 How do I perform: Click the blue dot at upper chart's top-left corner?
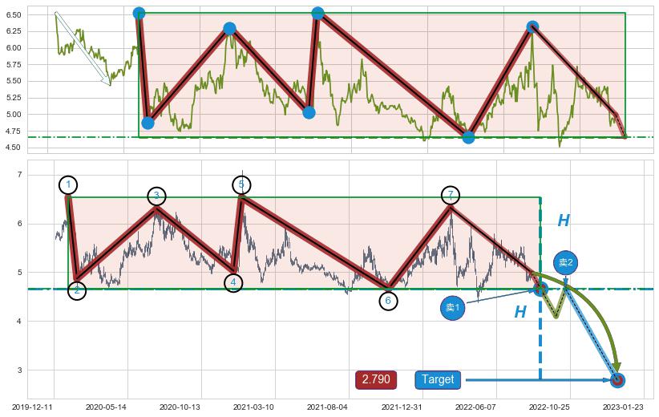point(139,14)
